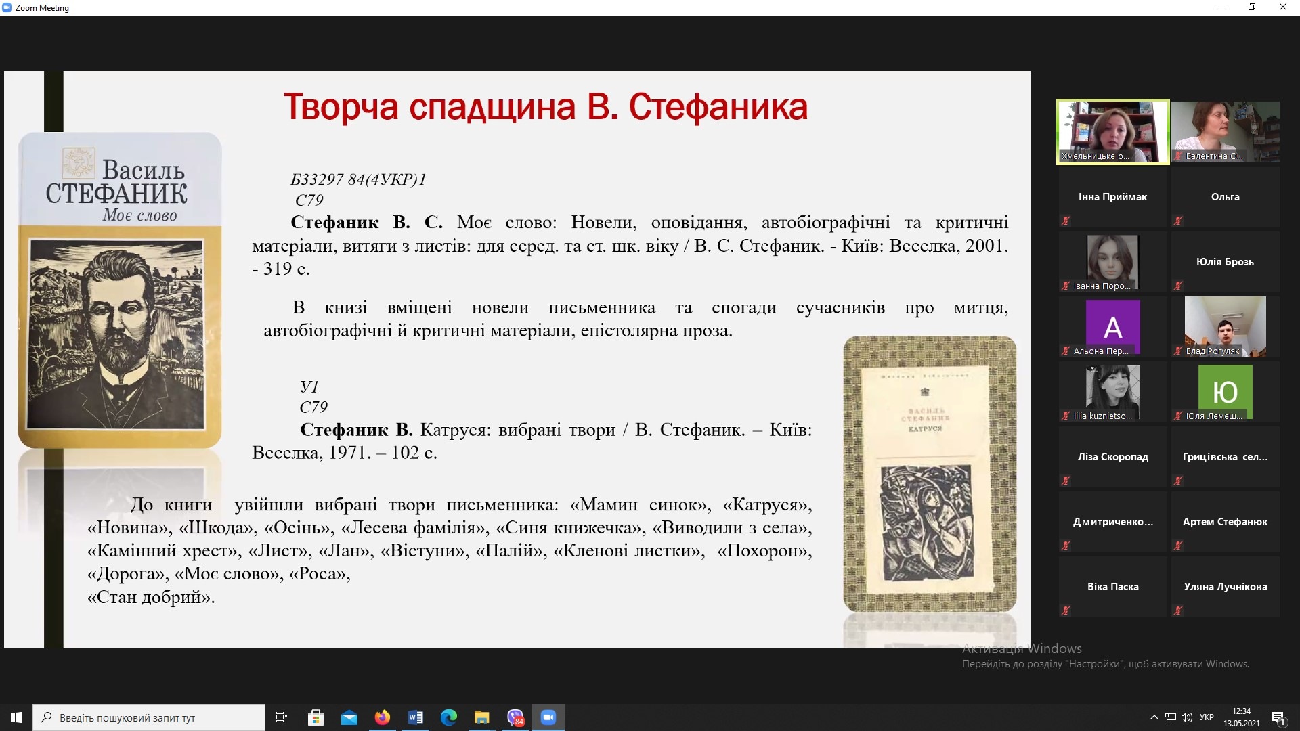Screen dimensions: 1300x731
Task: Launch Firefox from the taskbar
Action: click(382, 717)
